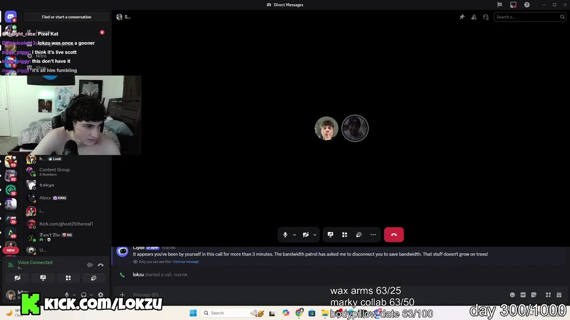The image size is (570, 320).
Task: Open attachment plus button in message bar
Action: pos(122,295)
